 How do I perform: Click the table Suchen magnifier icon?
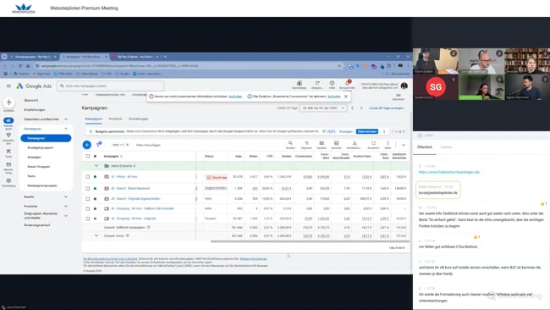click(290, 143)
